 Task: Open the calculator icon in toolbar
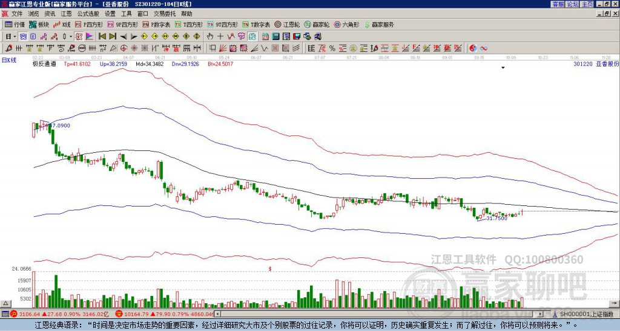(x=275, y=36)
